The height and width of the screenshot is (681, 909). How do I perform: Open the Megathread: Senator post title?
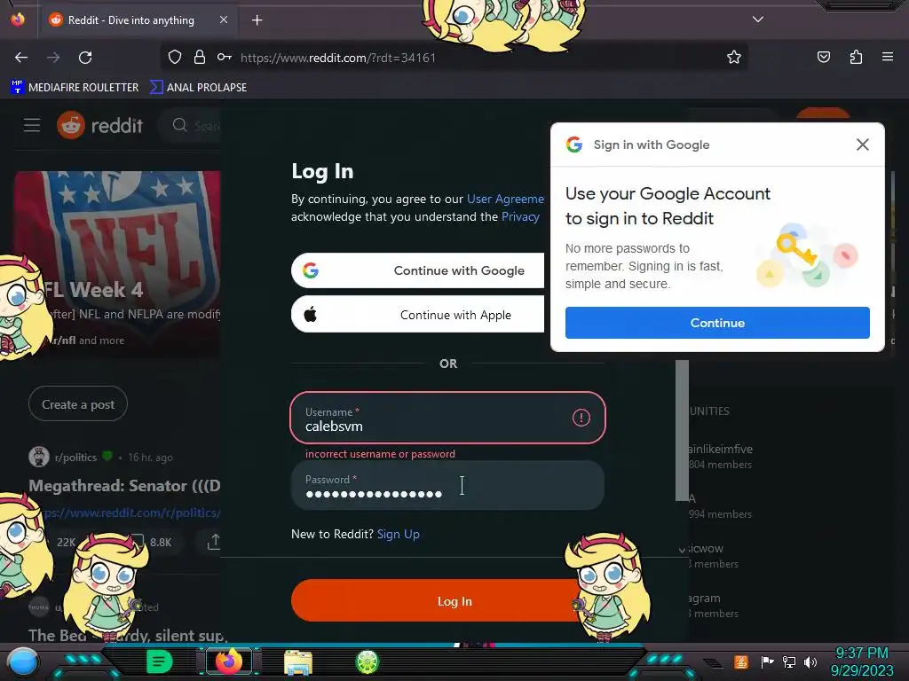tap(124, 486)
